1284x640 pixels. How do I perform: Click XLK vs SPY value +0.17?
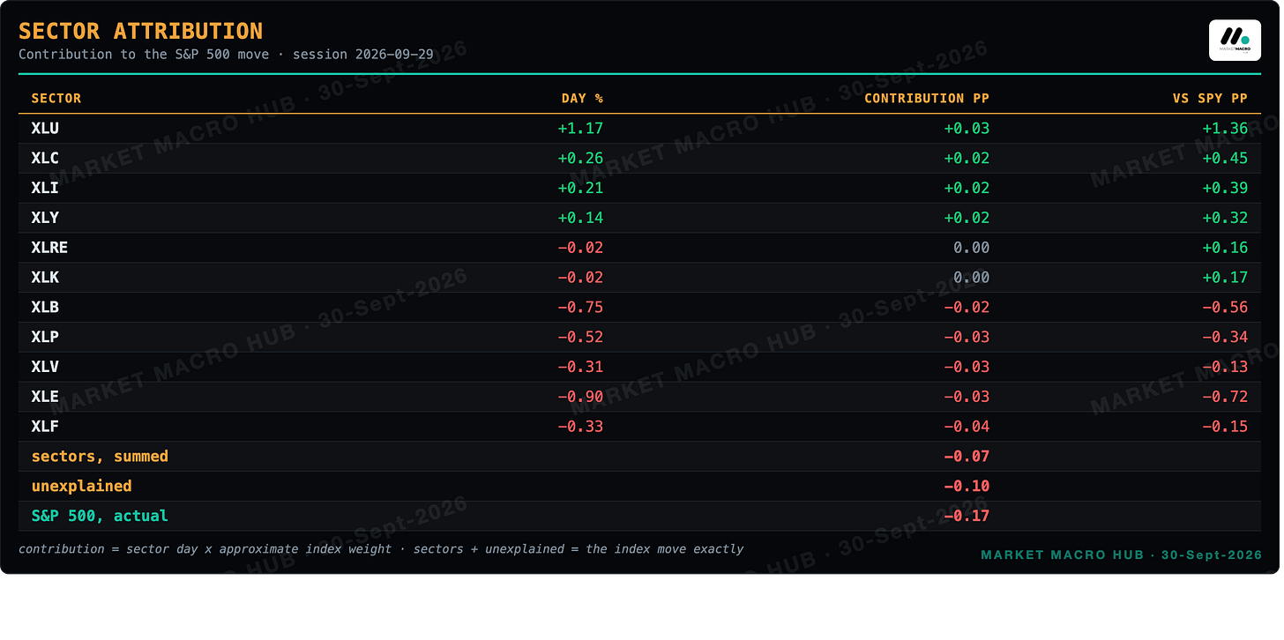tap(1225, 278)
